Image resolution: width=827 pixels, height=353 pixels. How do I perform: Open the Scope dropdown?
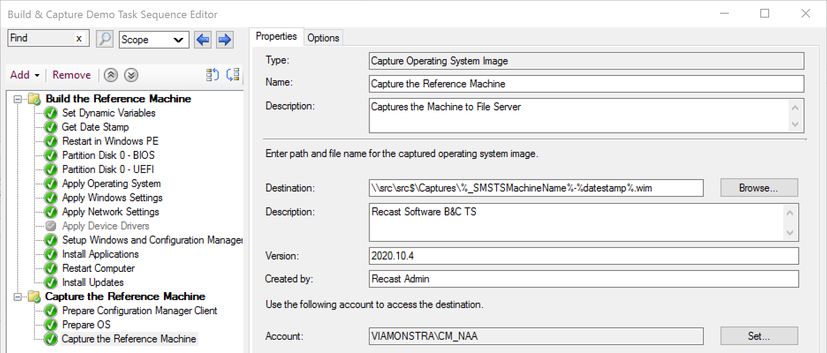tap(154, 40)
